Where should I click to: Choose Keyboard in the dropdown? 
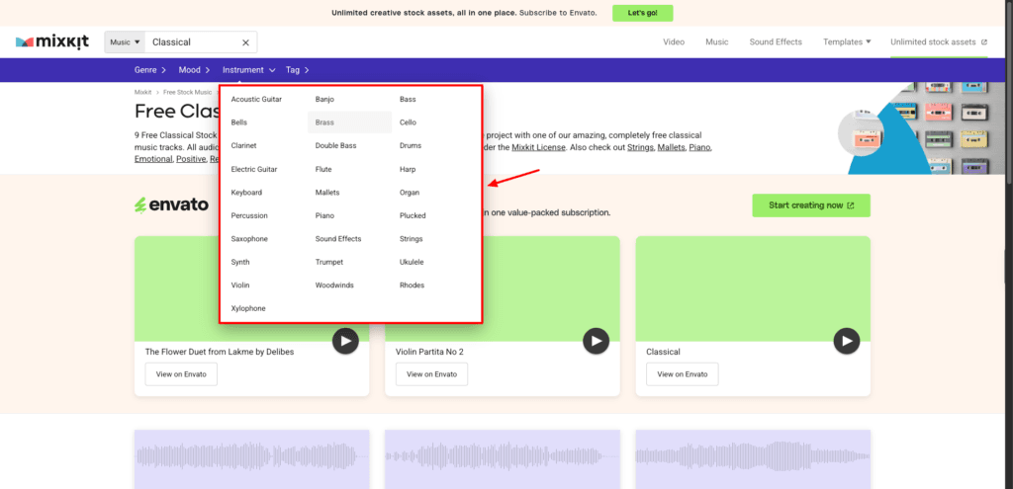point(246,193)
